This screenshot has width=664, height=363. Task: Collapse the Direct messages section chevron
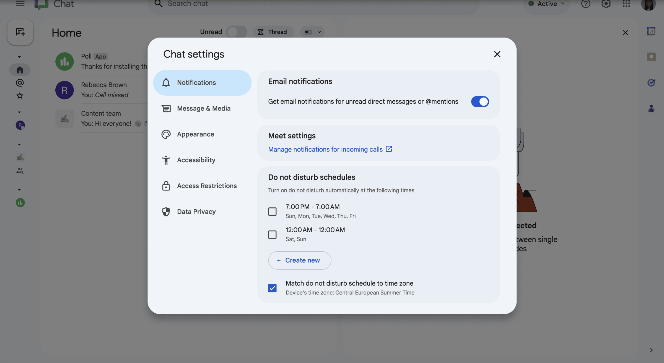coord(19,112)
